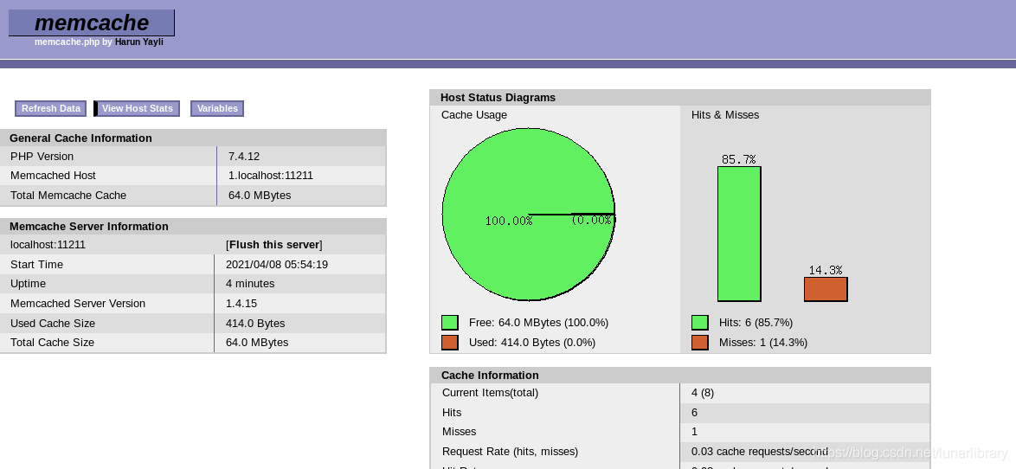Screen dimensions: 1016x469
Task: Click the green 85.7% hits bar
Action: point(739,234)
